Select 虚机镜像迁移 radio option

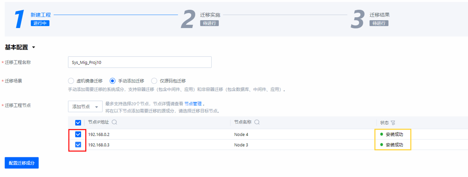coord(71,81)
